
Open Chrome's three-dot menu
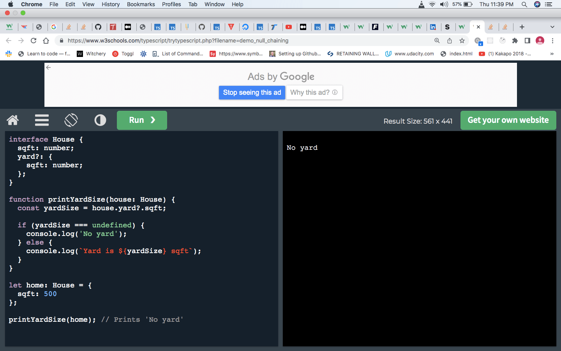(x=553, y=41)
